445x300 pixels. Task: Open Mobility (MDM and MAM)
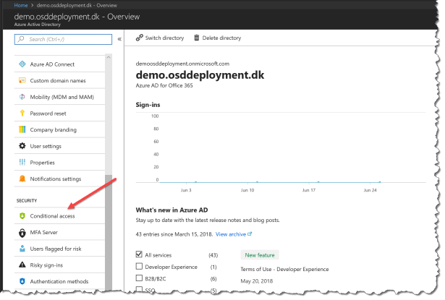(x=59, y=97)
